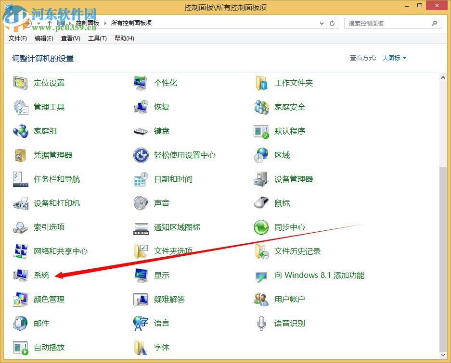The height and width of the screenshot is (363, 451).
Task: Open 设备管理器 (Device Manager)
Action: click(x=294, y=179)
